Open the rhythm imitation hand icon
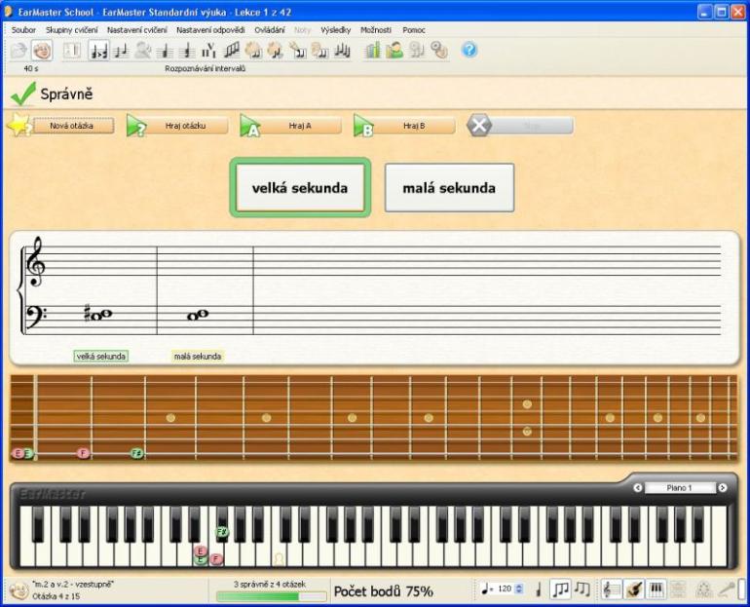This screenshot has width=750, height=607. (x=276, y=51)
